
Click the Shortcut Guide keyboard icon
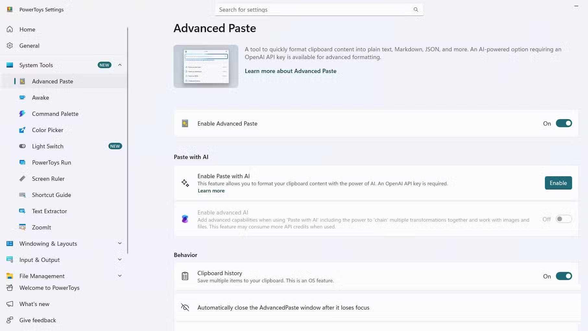22,195
